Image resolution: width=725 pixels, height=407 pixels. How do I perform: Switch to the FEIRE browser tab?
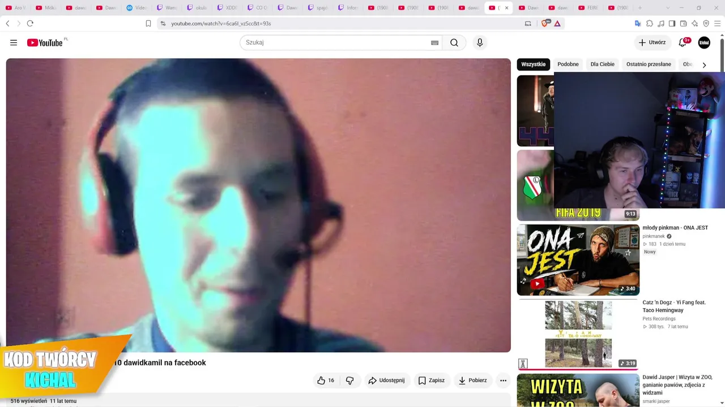point(589,8)
